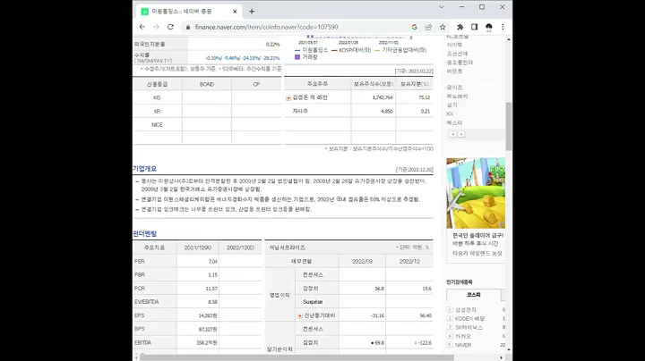Toggle 기타금융업대비 series in chart legend
The height and width of the screenshot is (361, 645).
coord(400,50)
